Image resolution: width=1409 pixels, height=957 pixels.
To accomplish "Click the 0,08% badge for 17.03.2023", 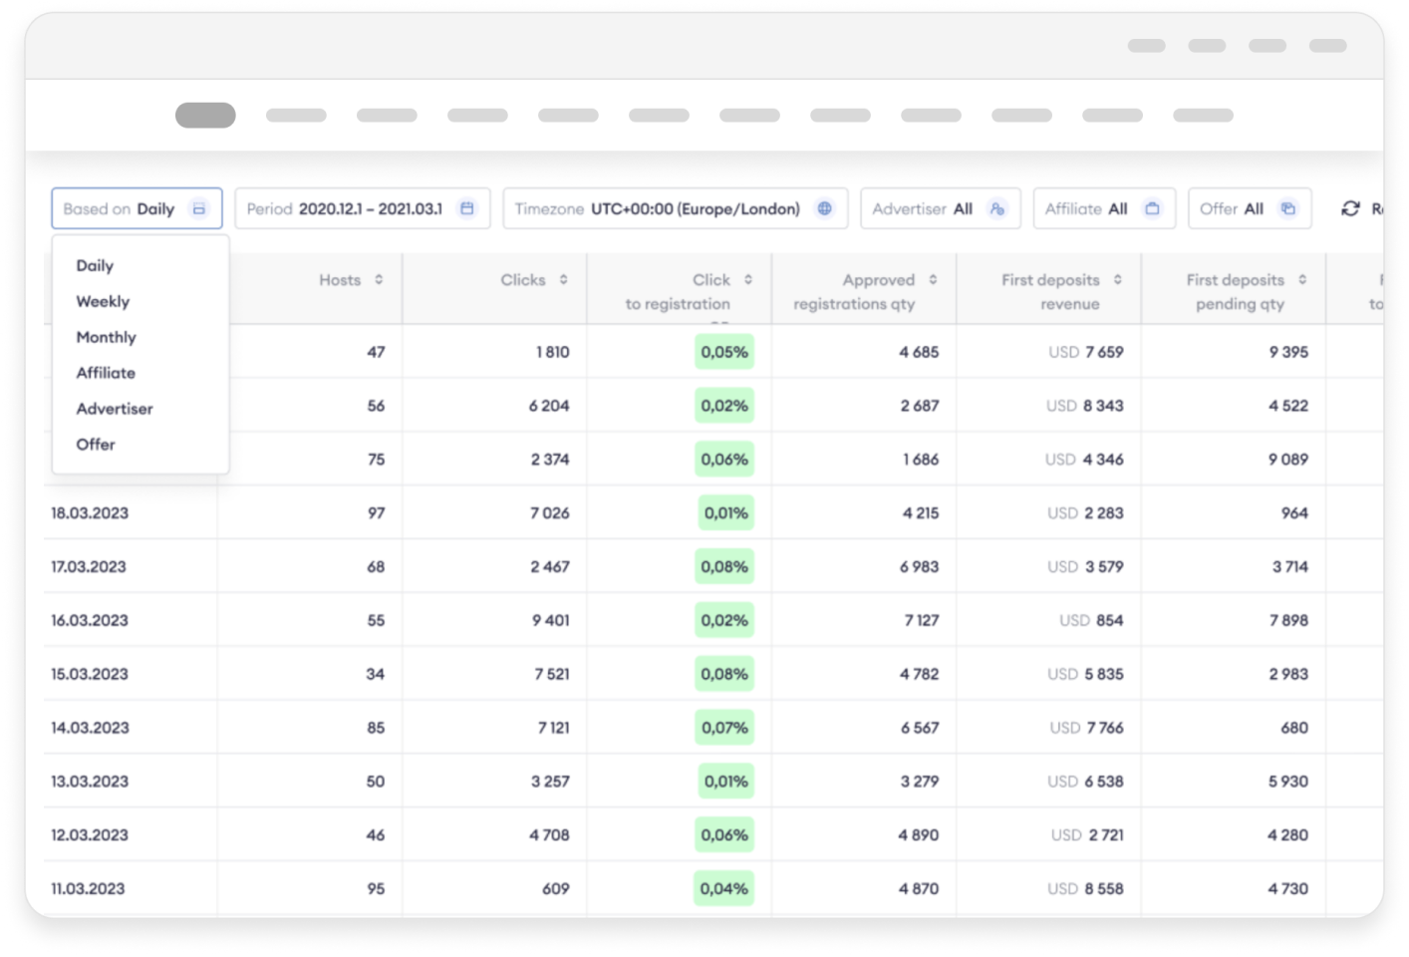I will point(724,566).
